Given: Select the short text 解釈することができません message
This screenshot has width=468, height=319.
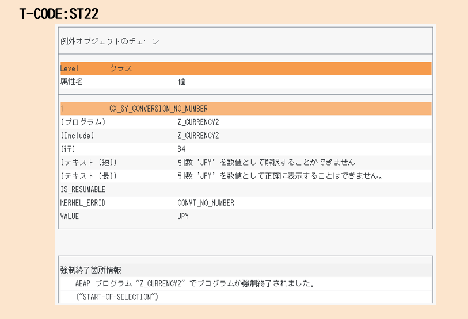Looking at the screenshot, I should 266,162.
